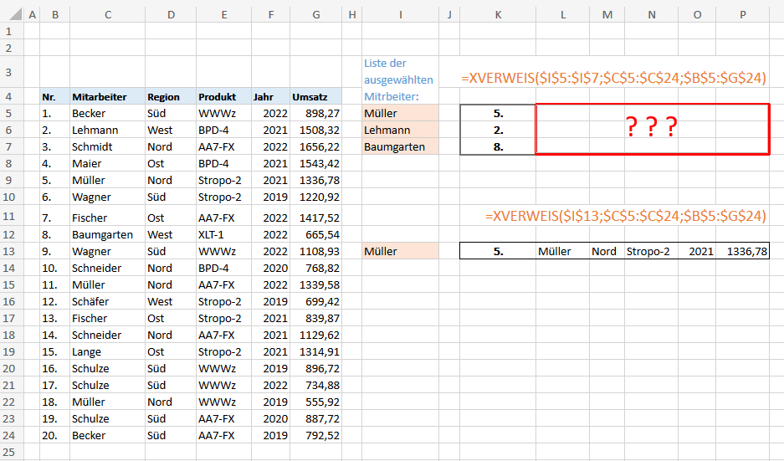The height and width of the screenshot is (461, 784).
Task: Select result cell K13 showing '5.'
Action: pos(498,251)
